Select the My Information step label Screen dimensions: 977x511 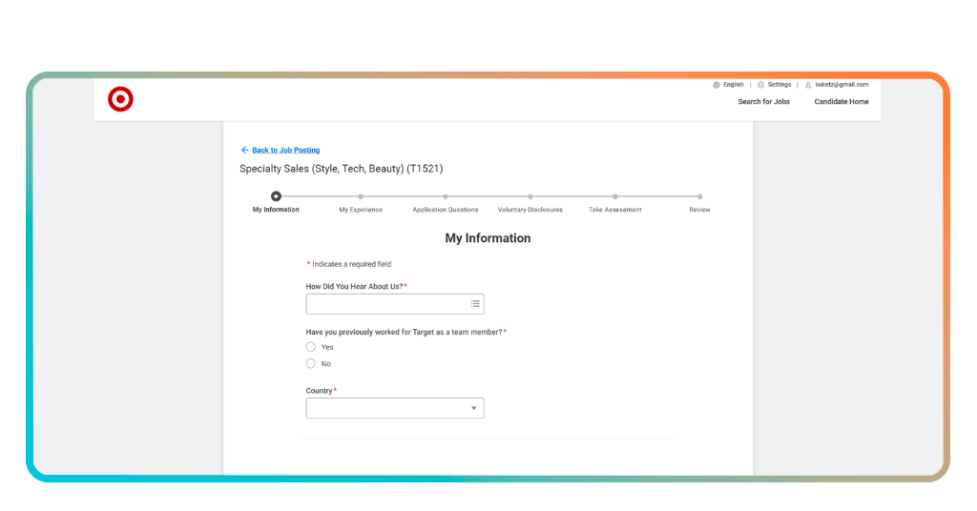point(276,210)
